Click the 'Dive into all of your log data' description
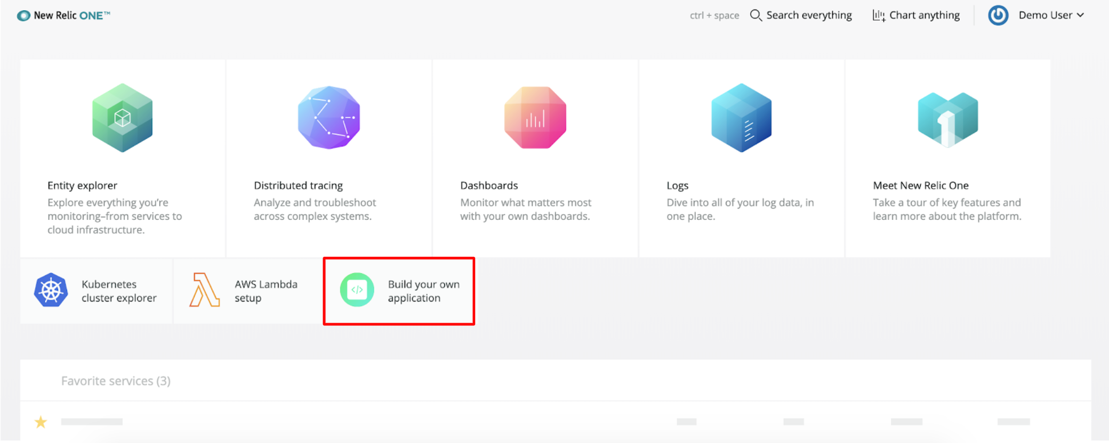The width and height of the screenshot is (1109, 443). click(740, 209)
